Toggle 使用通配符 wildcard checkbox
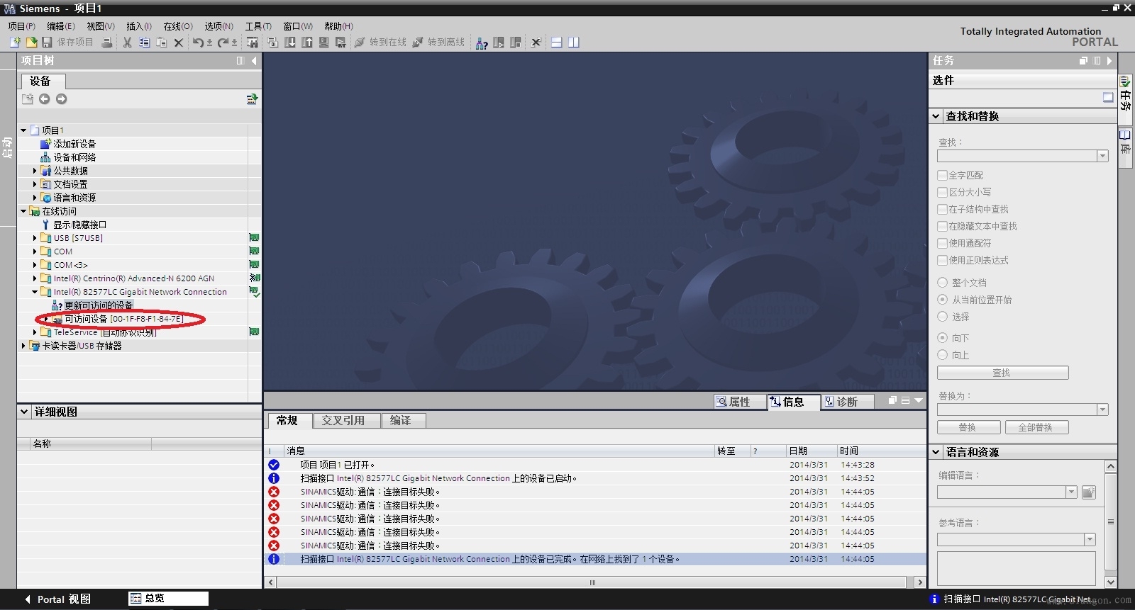The image size is (1135, 610). click(943, 243)
